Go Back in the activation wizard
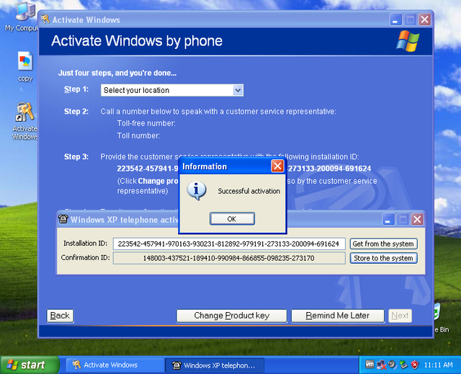This screenshot has width=461, height=374. [x=60, y=316]
